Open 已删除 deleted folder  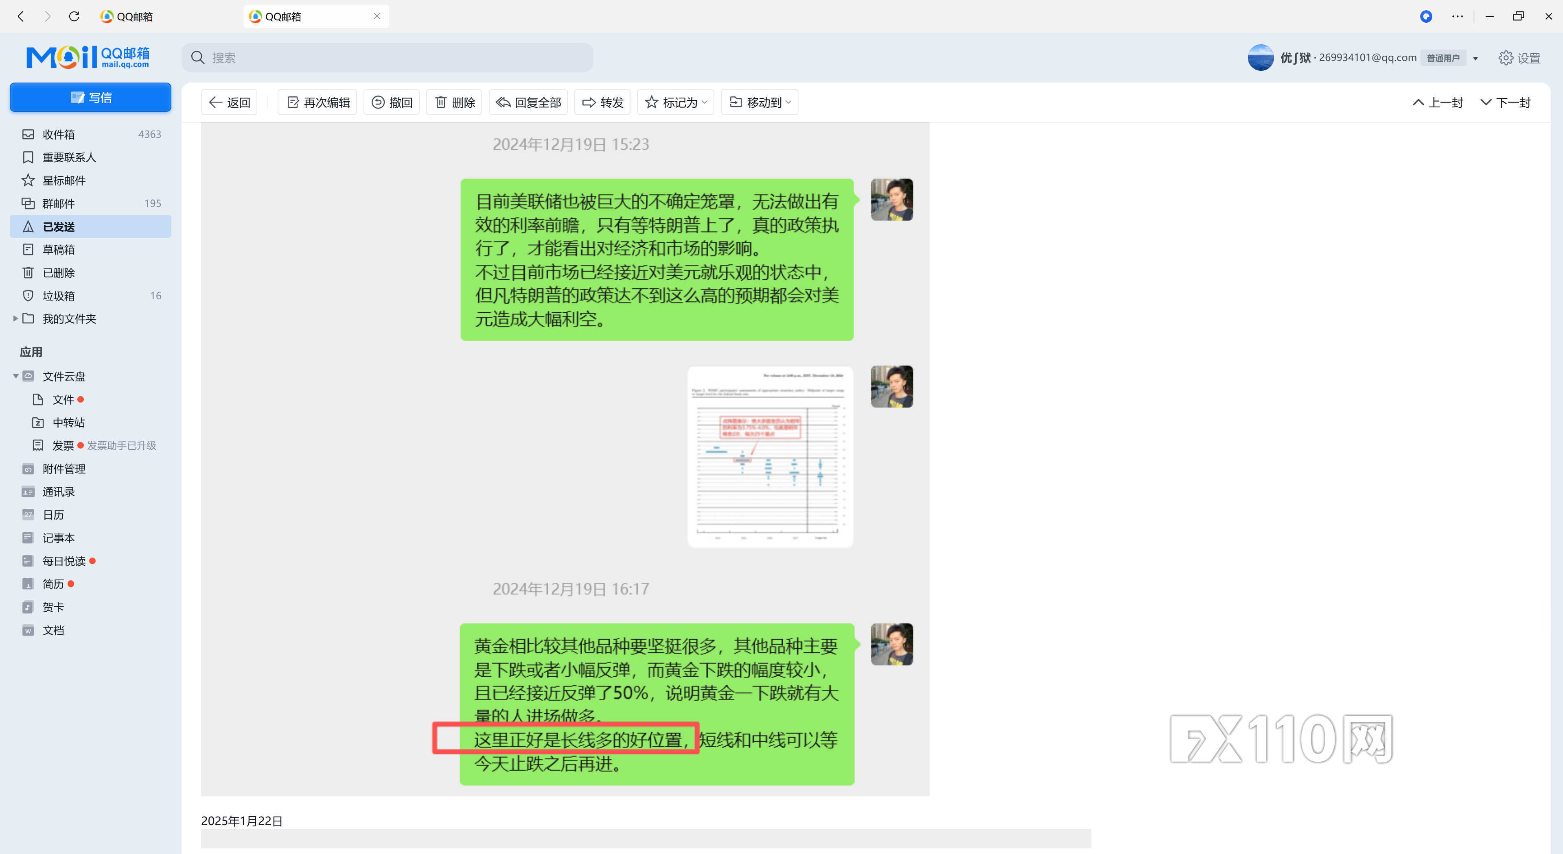(90, 272)
